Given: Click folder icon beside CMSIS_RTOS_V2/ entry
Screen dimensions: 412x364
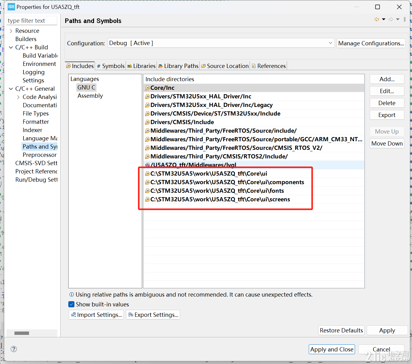Looking at the screenshot, I should coord(147,148).
